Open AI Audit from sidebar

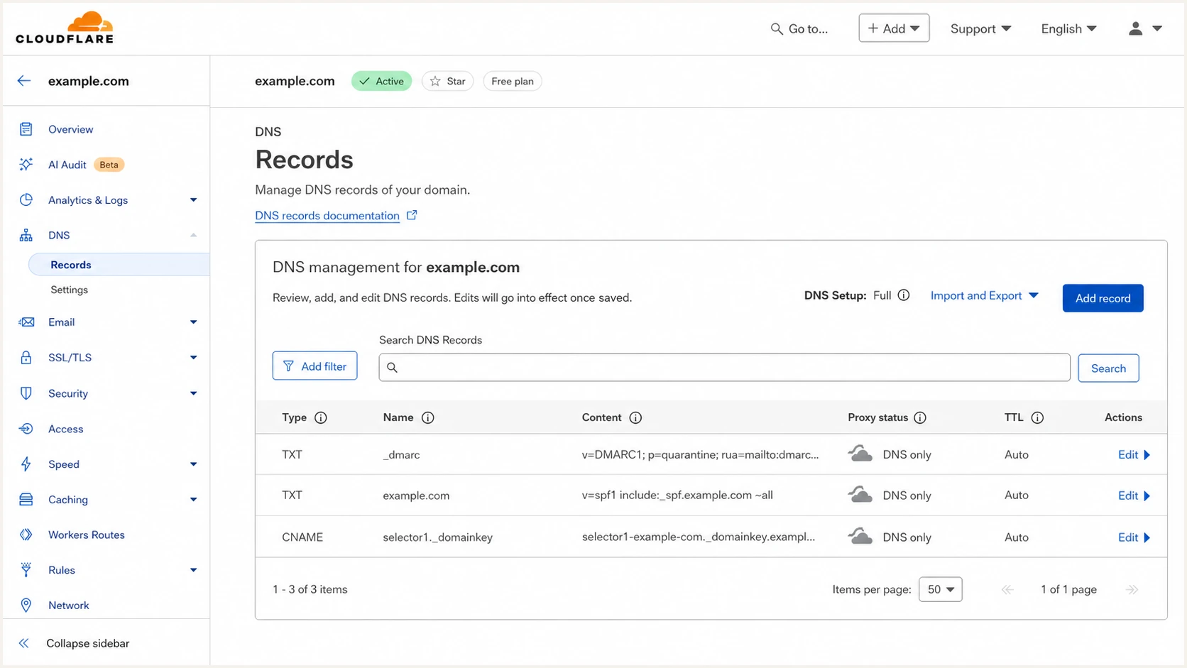(x=67, y=165)
